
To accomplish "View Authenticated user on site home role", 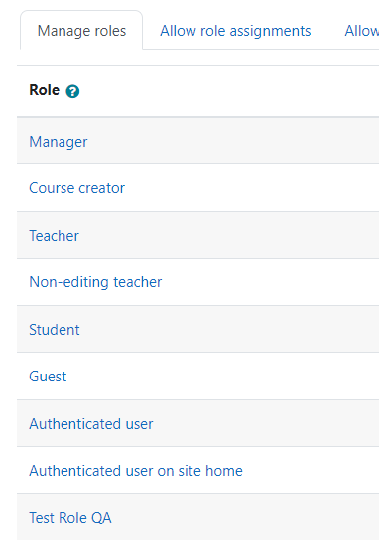I will point(136,471).
